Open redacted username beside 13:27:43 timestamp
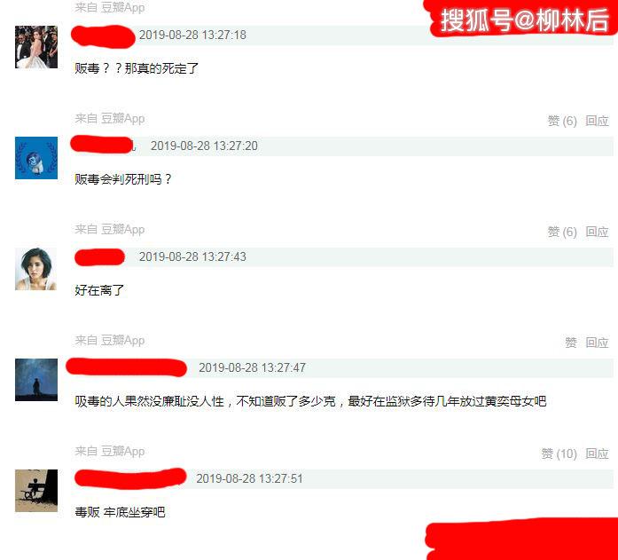Viewport: 618px width, 560px height. tap(99, 257)
